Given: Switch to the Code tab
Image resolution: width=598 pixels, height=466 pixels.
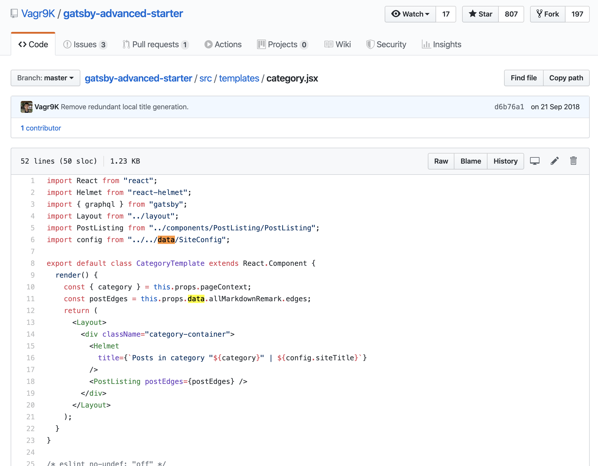Looking at the screenshot, I should click(x=33, y=44).
